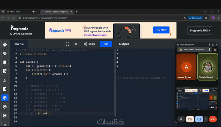Toggle camera in Meet popup

pos(190,119)
